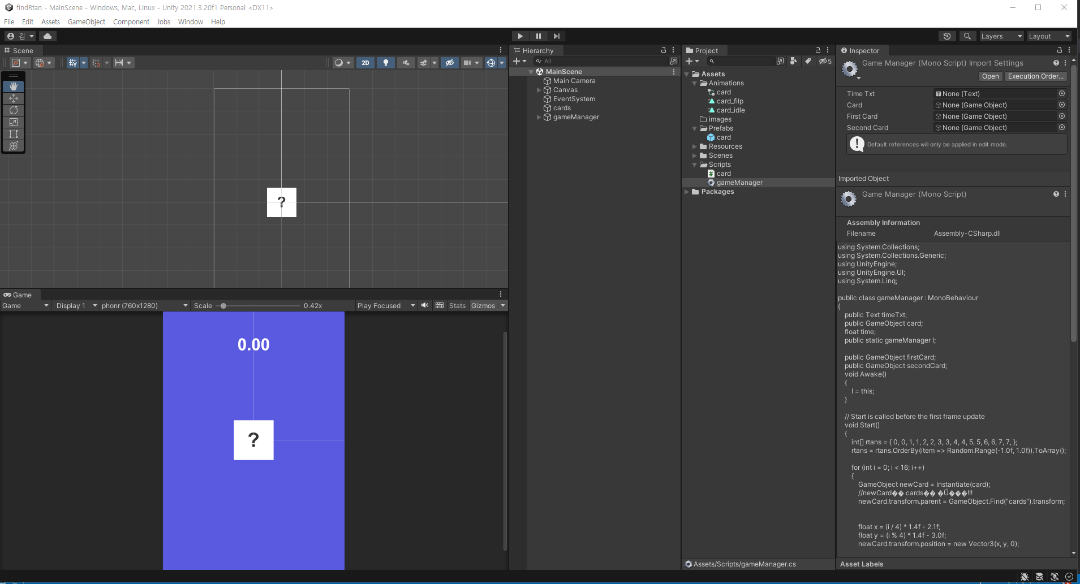Expand the Packages folder
The width and height of the screenshot is (1080, 584).
pyautogui.click(x=687, y=192)
